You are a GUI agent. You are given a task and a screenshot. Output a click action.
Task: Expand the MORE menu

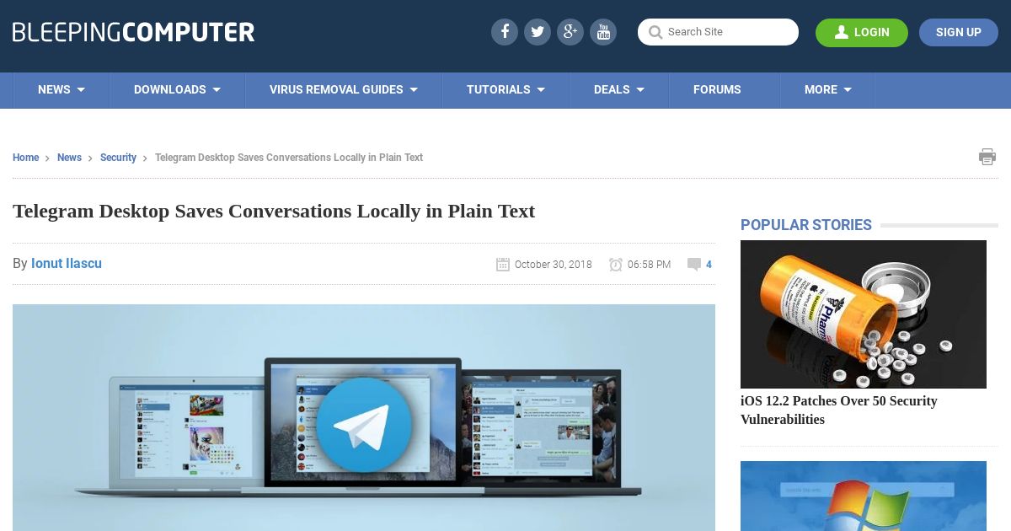click(828, 89)
